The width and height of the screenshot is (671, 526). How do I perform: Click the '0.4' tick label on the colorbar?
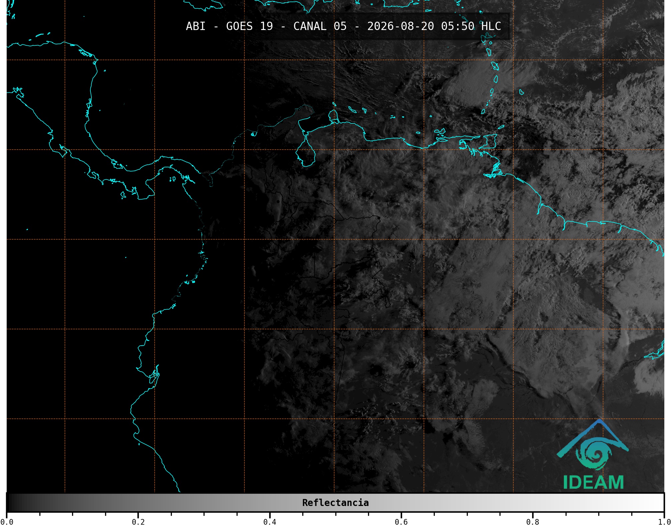[x=270, y=522]
